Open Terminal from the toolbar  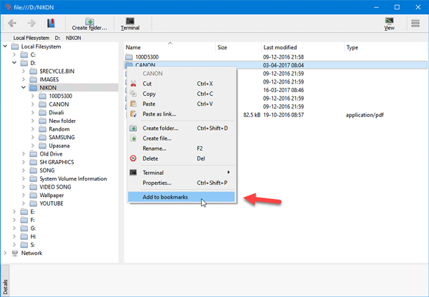point(130,24)
